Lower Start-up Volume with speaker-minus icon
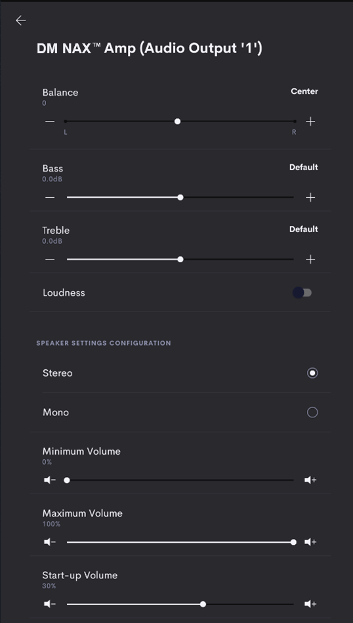This screenshot has width=353, height=623. point(50,605)
